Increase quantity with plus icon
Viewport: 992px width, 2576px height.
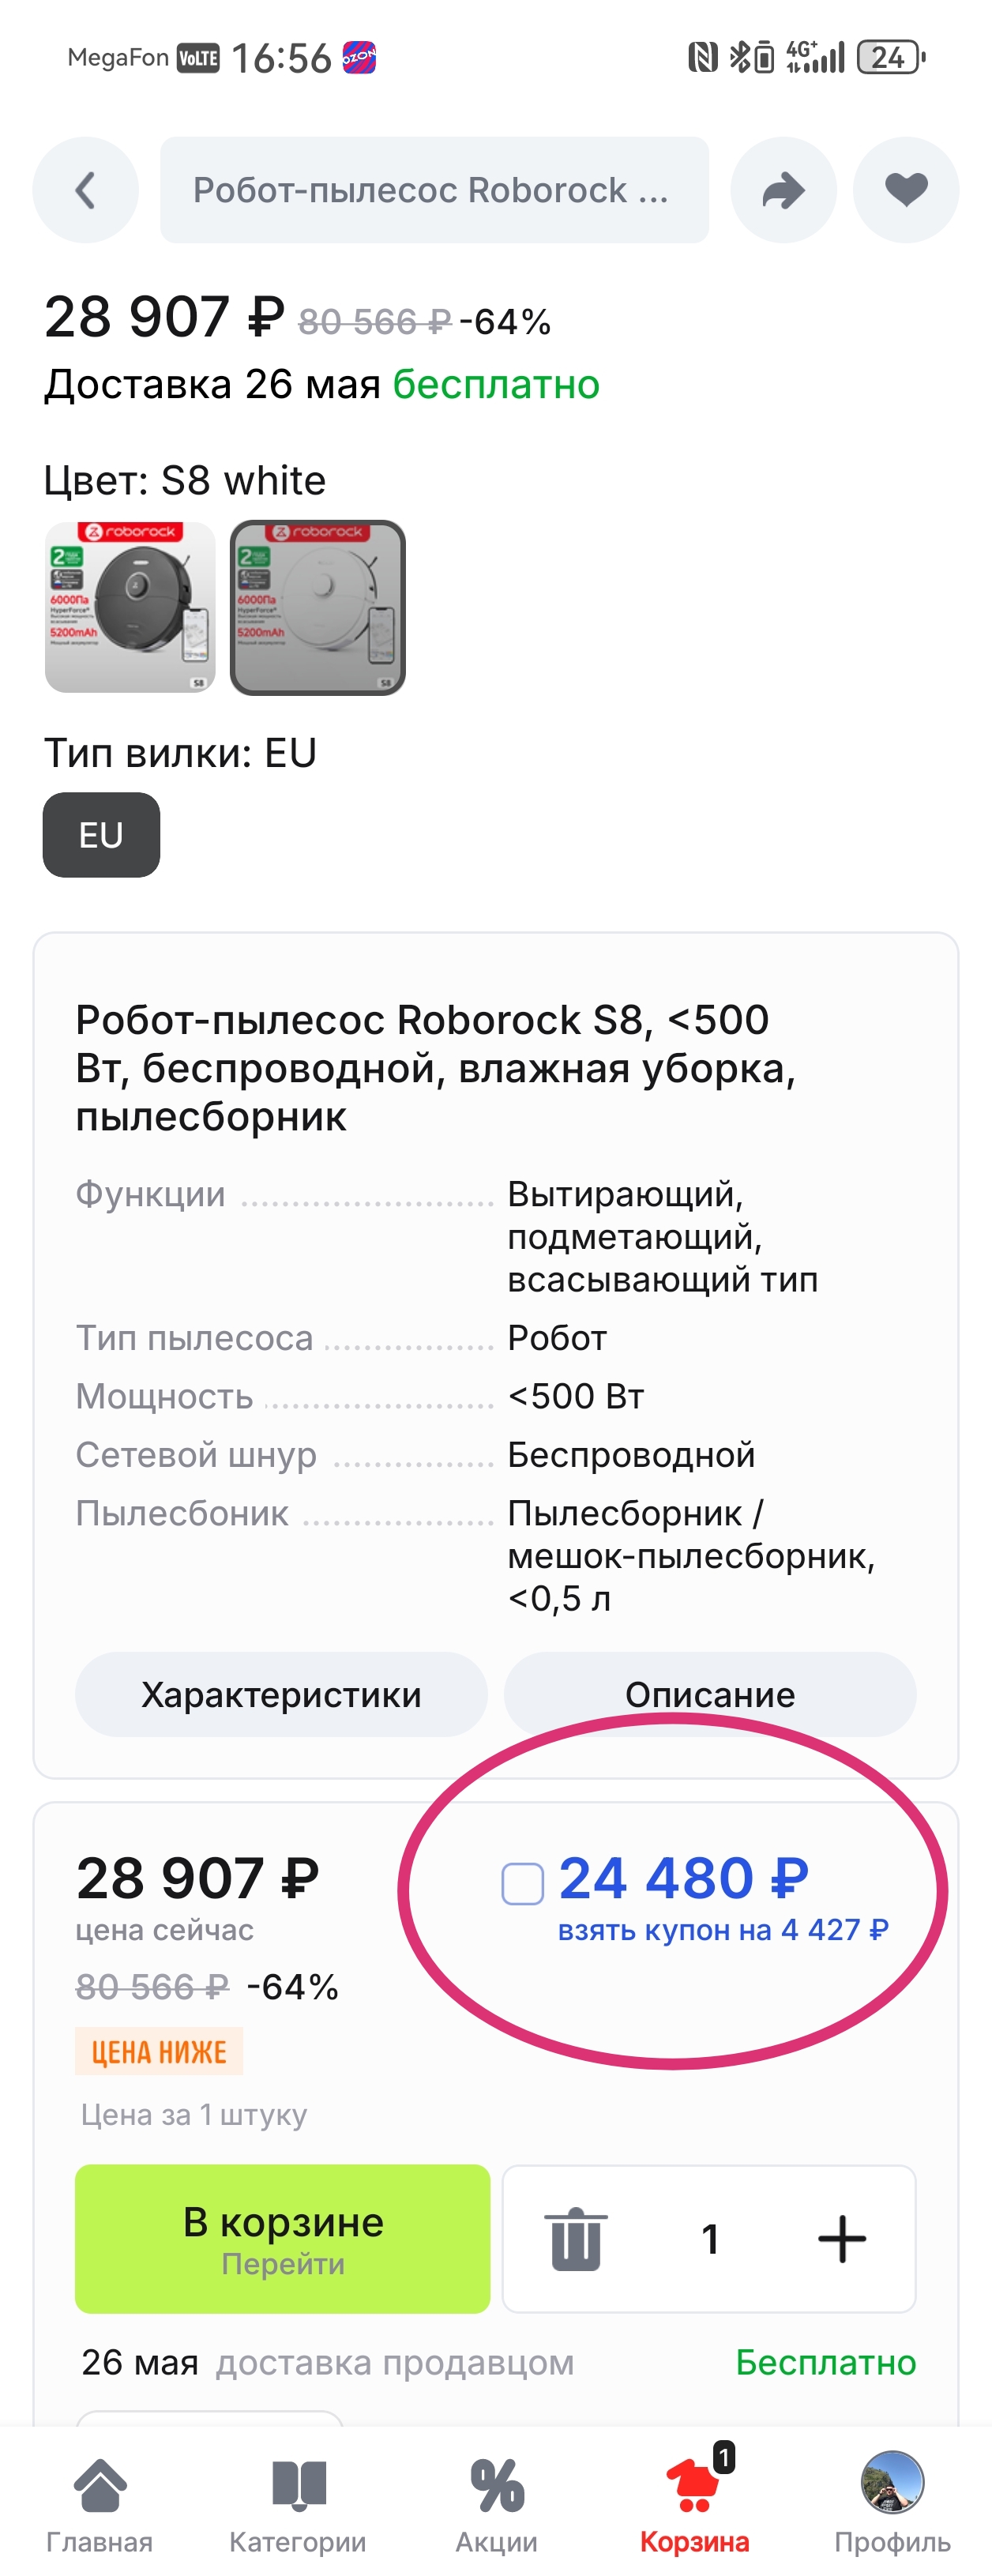click(x=842, y=2239)
